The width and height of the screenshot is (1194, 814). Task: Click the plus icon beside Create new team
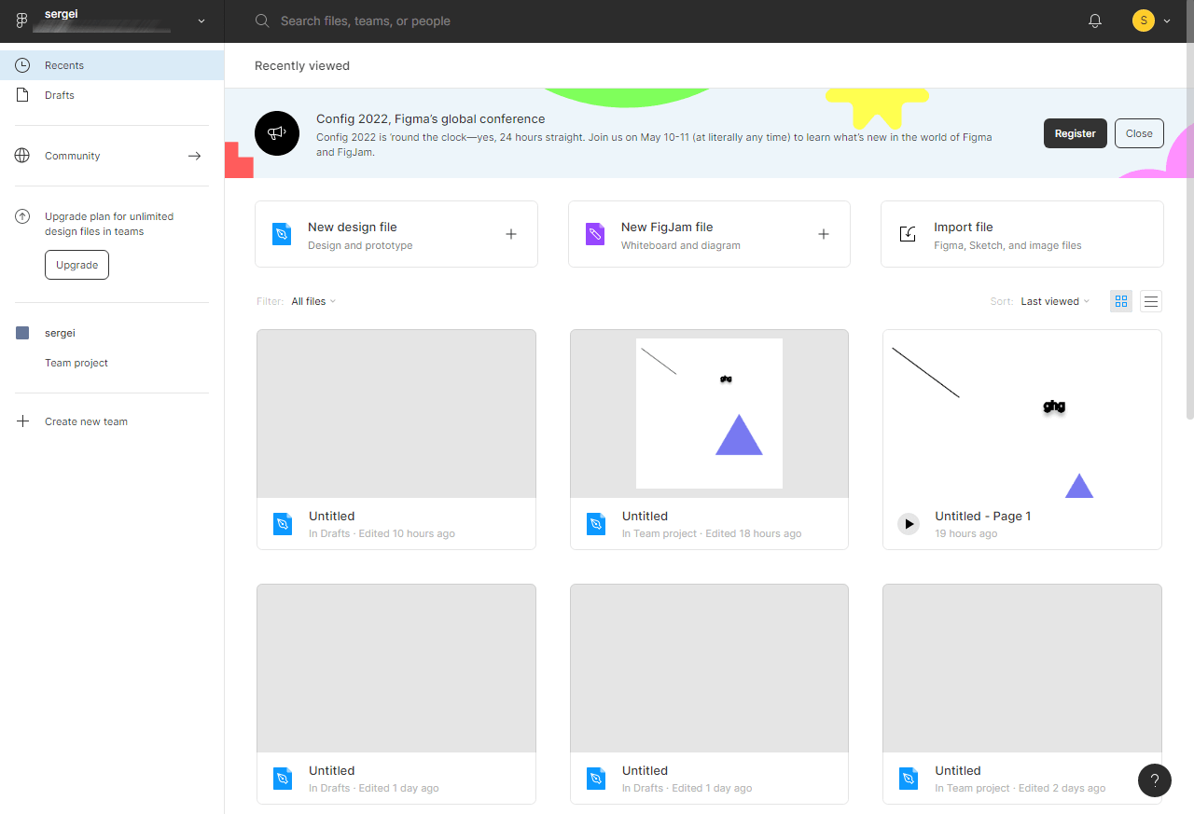pyautogui.click(x=22, y=421)
